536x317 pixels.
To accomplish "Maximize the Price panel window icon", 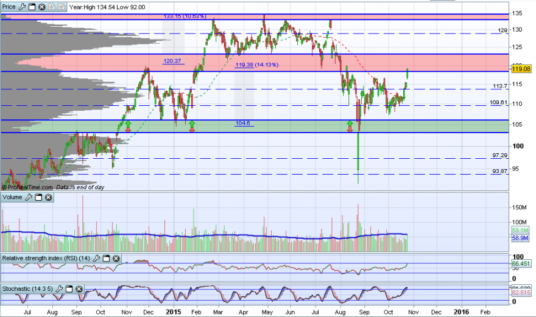I will tap(32, 7).
